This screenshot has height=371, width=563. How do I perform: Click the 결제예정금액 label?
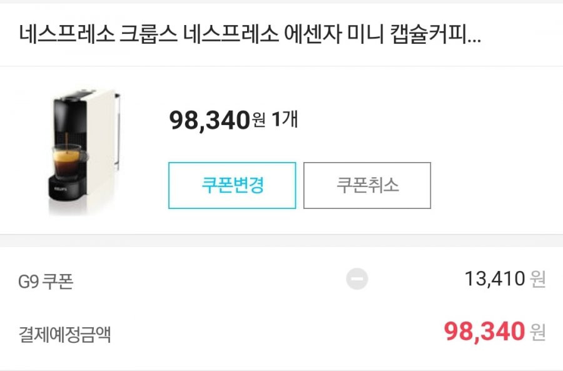[x=64, y=334]
